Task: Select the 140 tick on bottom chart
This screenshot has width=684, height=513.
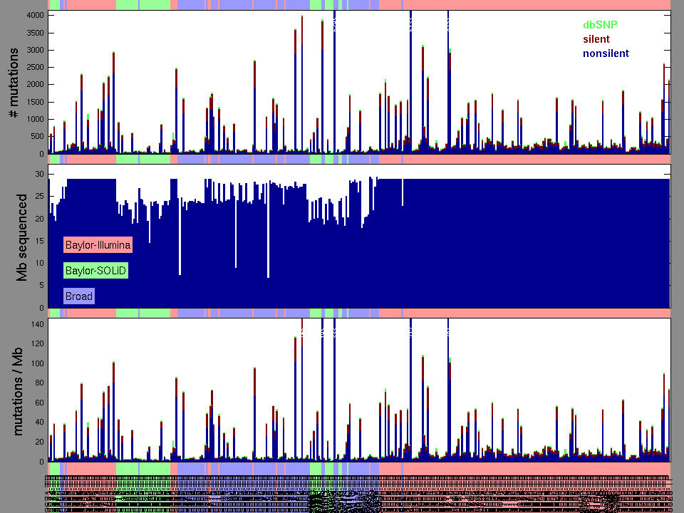Action: pos(36,324)
